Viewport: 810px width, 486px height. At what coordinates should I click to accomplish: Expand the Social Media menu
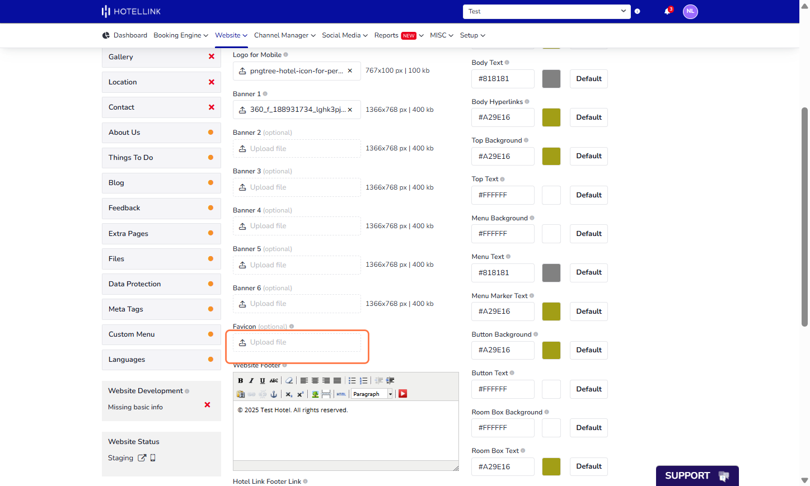point(345,35)
